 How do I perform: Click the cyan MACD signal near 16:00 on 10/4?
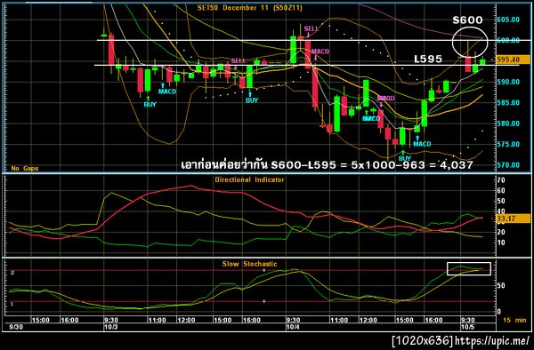422,144
